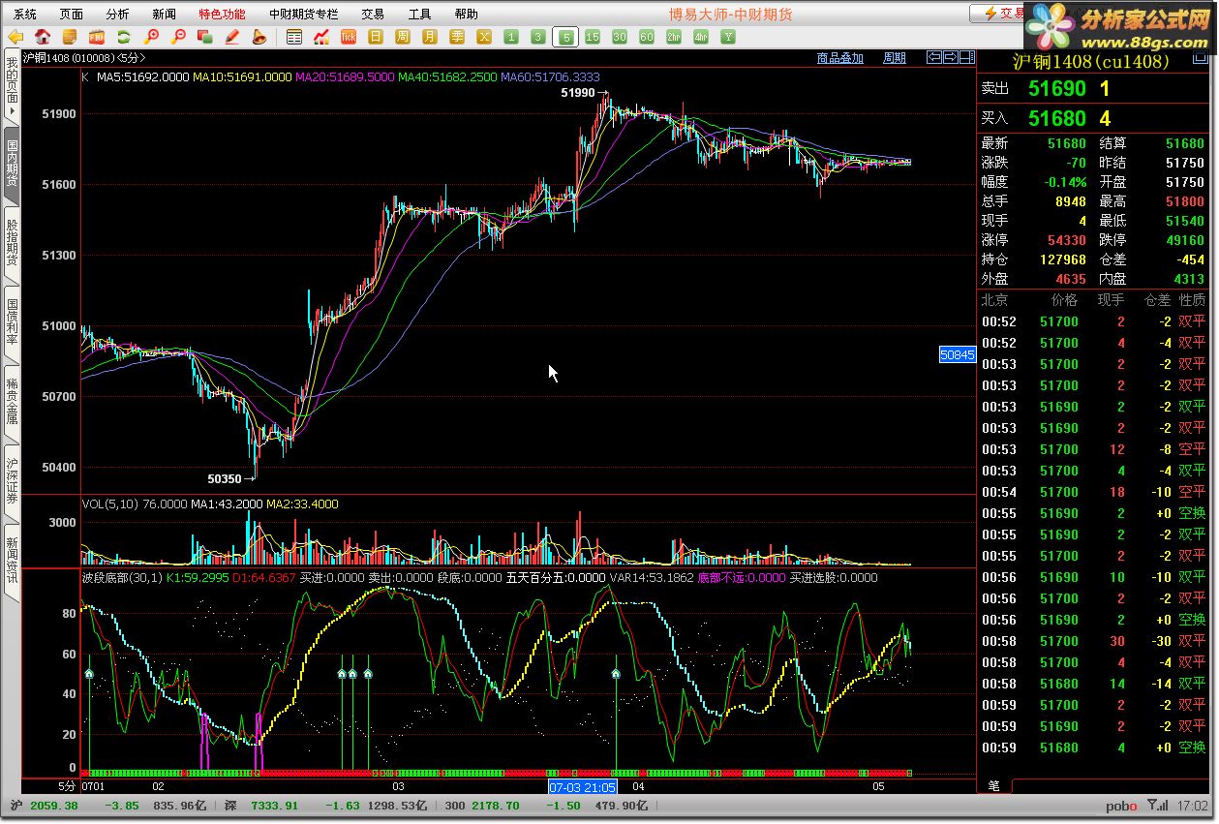Select the 2hr period button
The image size is (1219, 824).
coord(674,37)
